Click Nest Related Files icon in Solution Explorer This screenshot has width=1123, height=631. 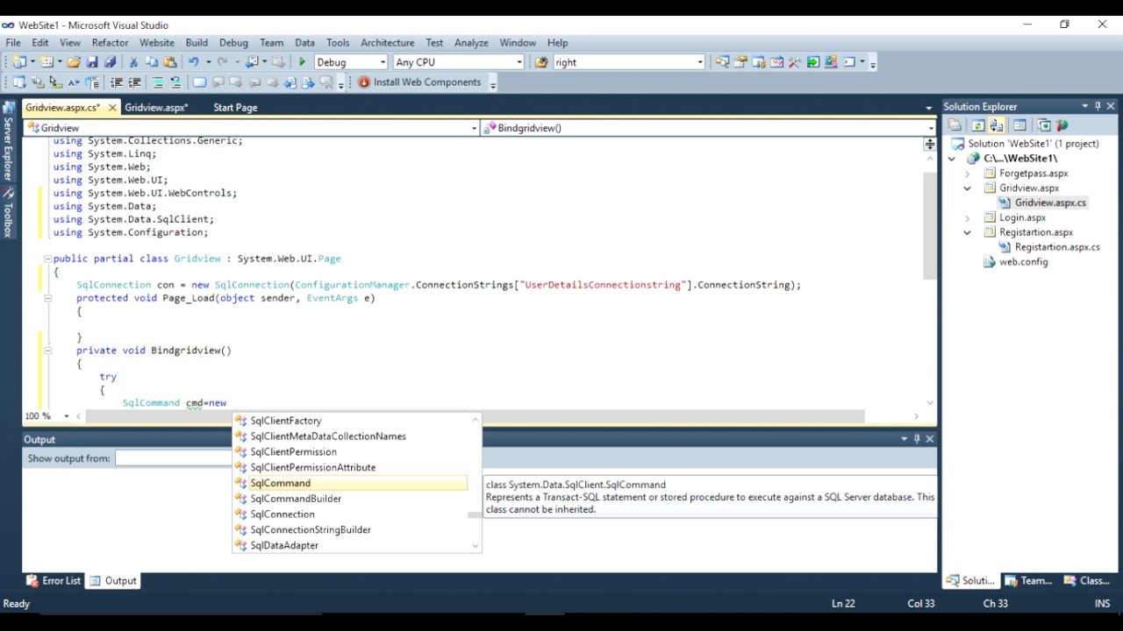(x=996, y=125)
